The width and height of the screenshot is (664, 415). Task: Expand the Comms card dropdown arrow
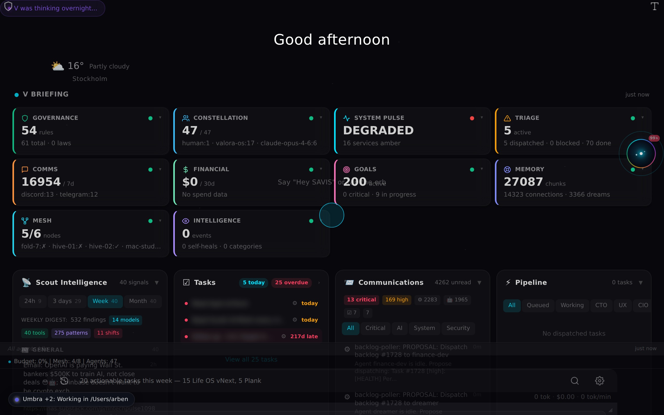click(160, 169)
